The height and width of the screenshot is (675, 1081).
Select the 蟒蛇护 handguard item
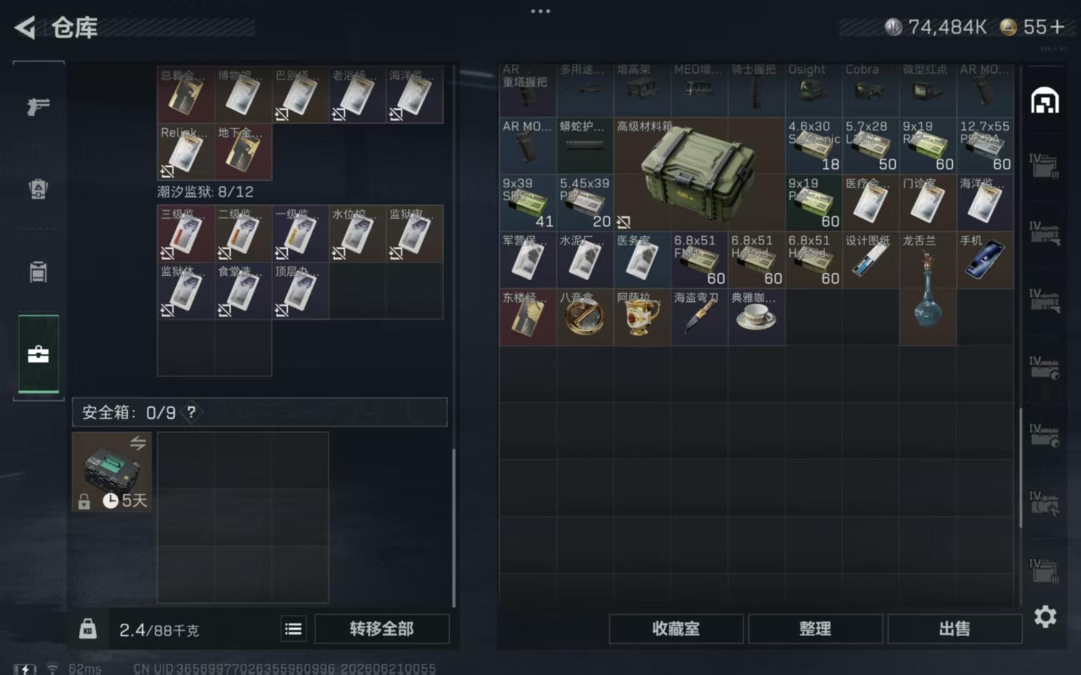tap(585, 146)
